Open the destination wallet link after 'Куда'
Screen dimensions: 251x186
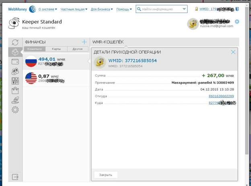[x=222, y=103]
